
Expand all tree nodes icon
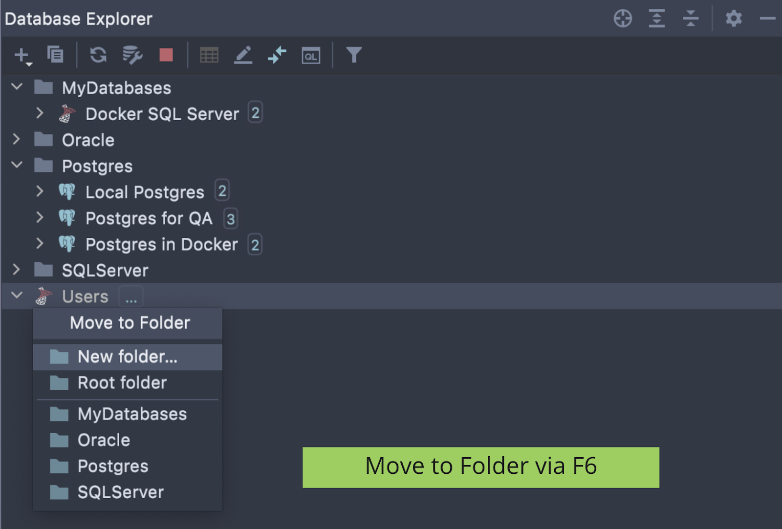[656, 19]
